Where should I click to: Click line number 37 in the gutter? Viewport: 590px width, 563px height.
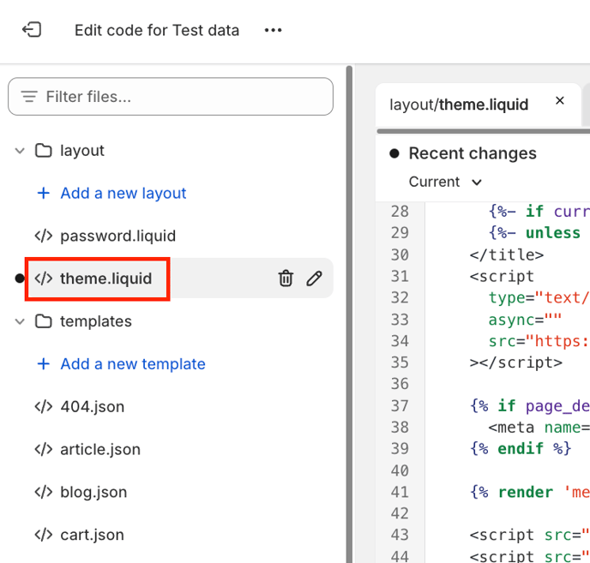click(x=400, y=406)
